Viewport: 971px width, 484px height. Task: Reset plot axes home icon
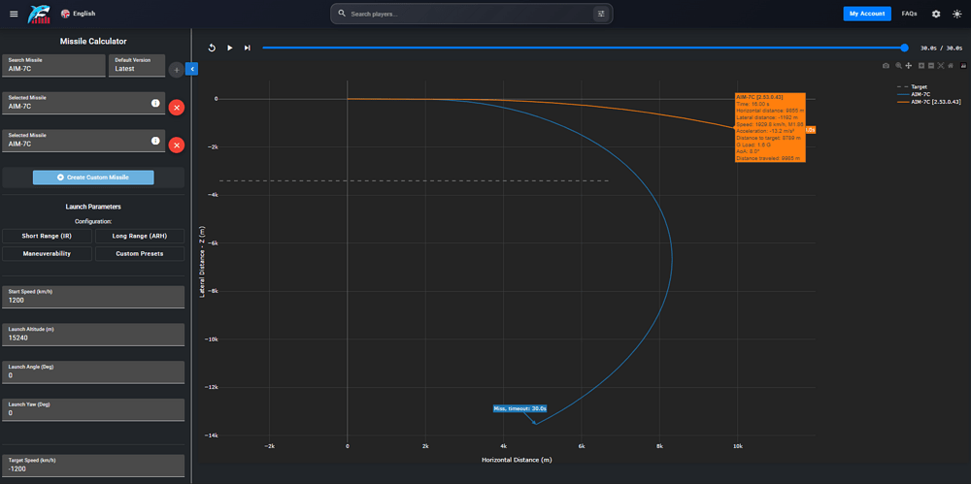click(x=950, y=66)
